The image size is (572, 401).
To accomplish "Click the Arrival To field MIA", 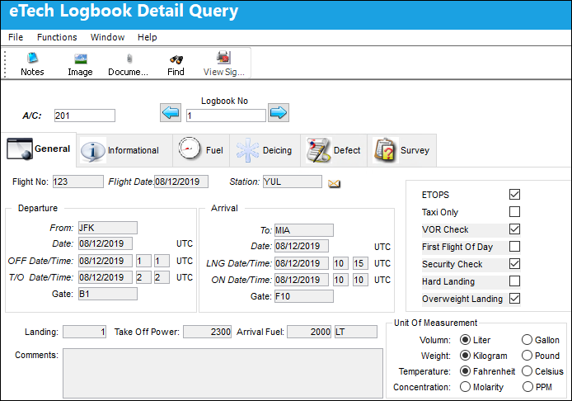I will pos(304,230).
